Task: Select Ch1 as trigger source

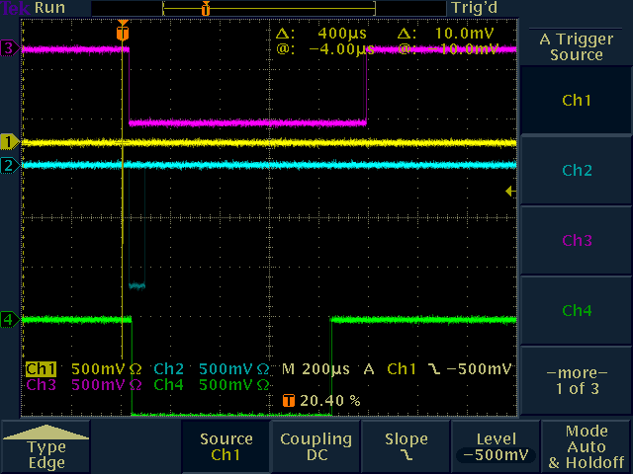Action: (x=576, y=100)
